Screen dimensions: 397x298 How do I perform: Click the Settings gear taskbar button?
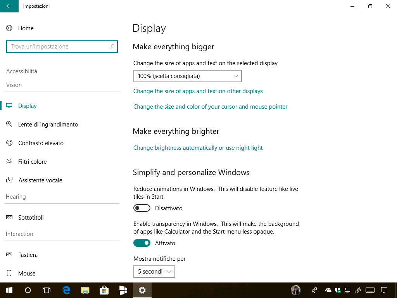click(142, 290)
